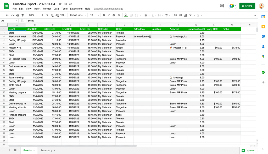Screen dimensions: 268x154
Task: Insert a link with the toolbar icon
Action: point(175,15)
